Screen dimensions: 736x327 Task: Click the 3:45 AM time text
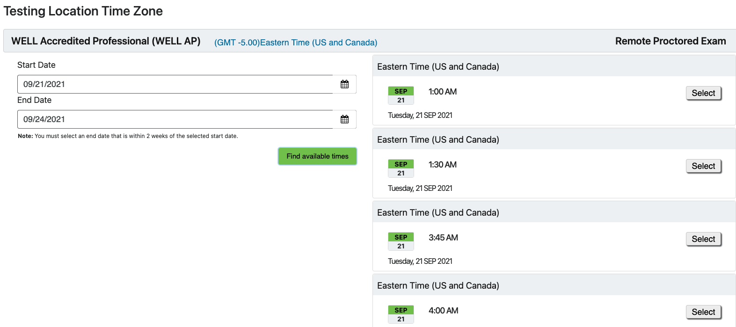[x=443, y=238]
